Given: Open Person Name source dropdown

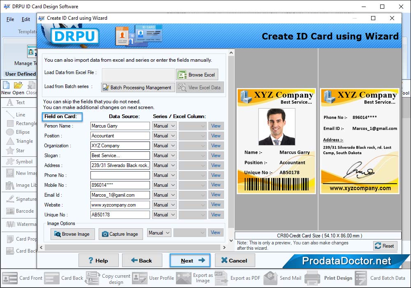Looking at the screenshot, I should 164,126.
